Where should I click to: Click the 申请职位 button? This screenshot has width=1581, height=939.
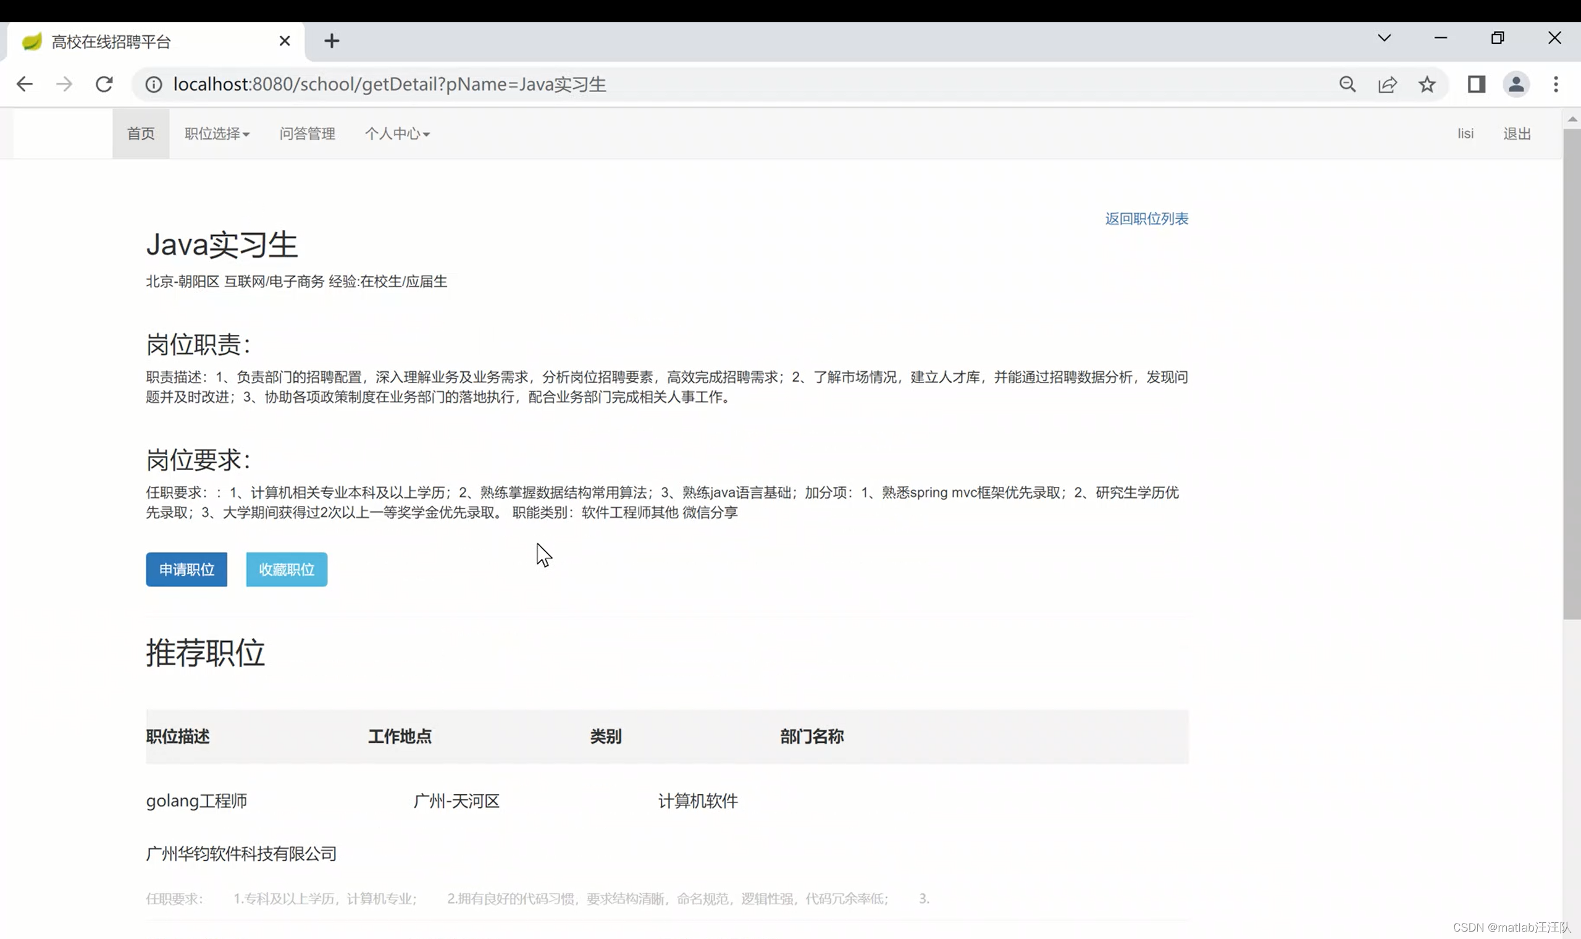(x=186, y=570)
